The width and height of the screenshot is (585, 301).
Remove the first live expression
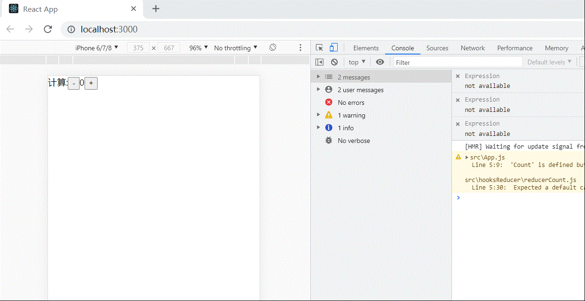[x=458, y=76]
